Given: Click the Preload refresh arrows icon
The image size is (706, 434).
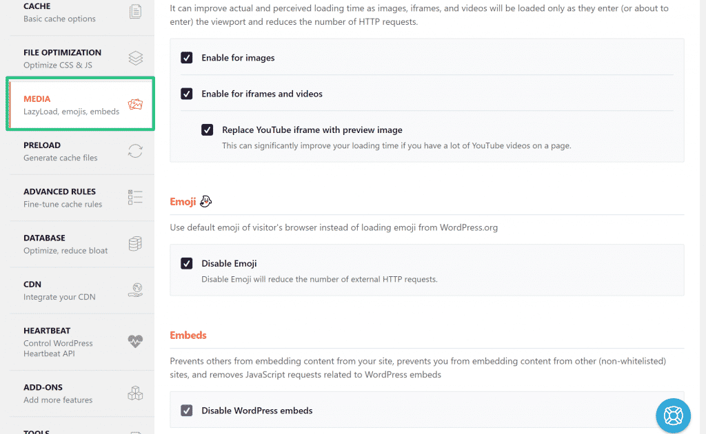Looking at the screenshot, I should pos(135,151).
